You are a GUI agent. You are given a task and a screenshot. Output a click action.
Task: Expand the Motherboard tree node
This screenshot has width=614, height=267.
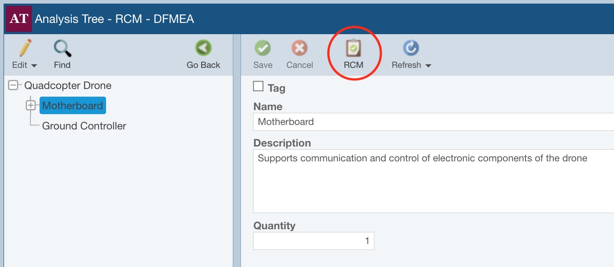(31, 106)
